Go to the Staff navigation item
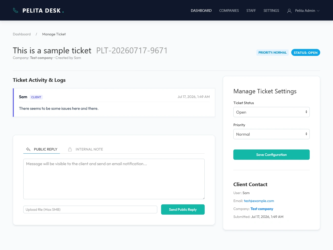Image resolution: width=333 pixels, height=250 pixels. [251, 11]
